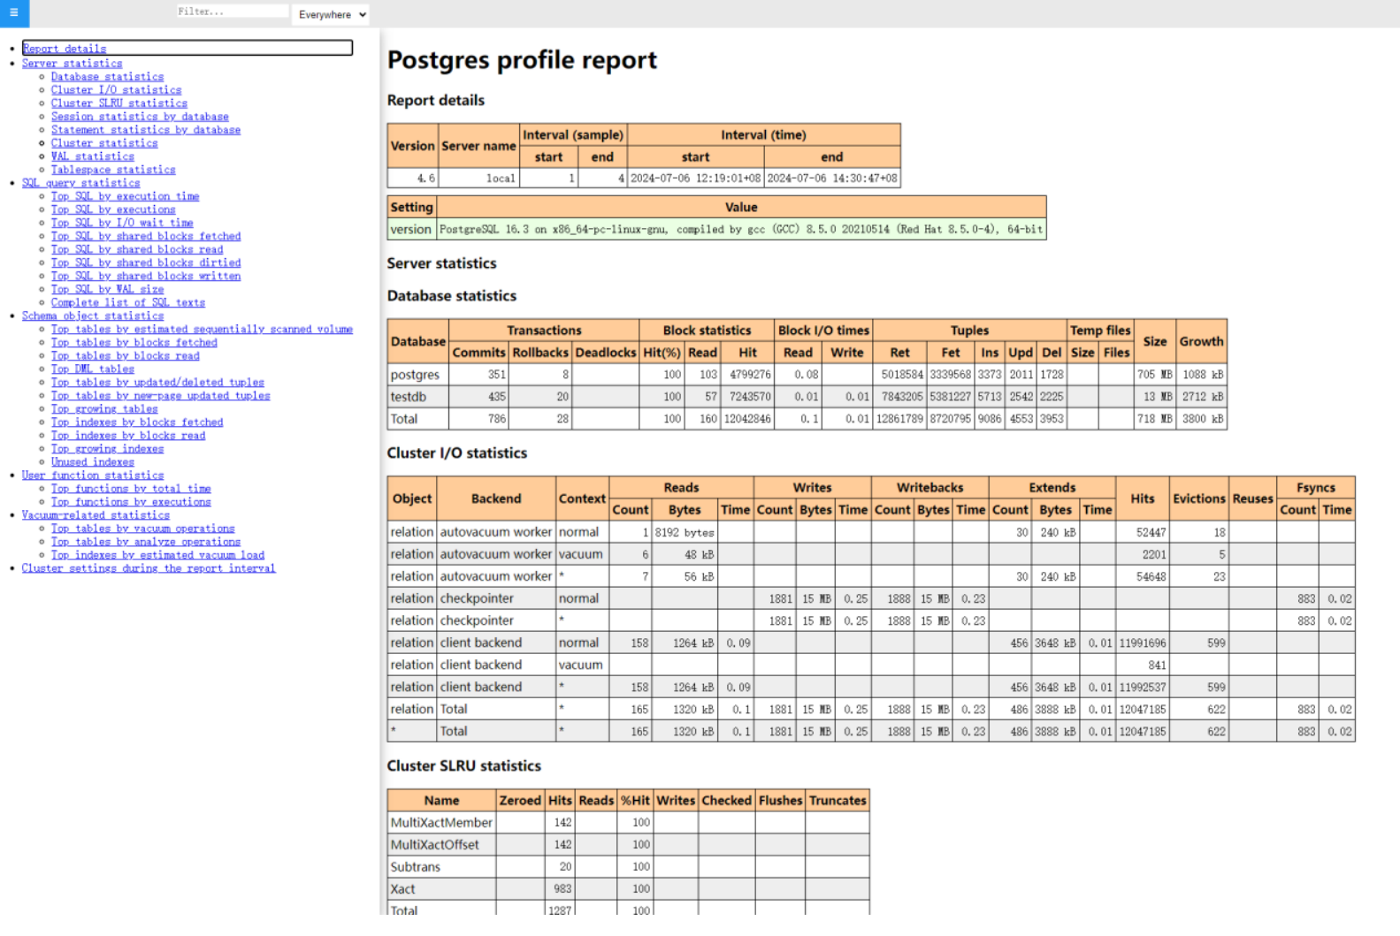Jump to Database statistics sidebar link
This screenshot has height=936, width=1400.
[107, 77]
